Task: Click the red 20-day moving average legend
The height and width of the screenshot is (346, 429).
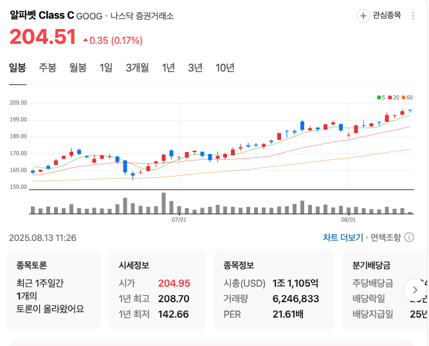Action: point(394,97)
